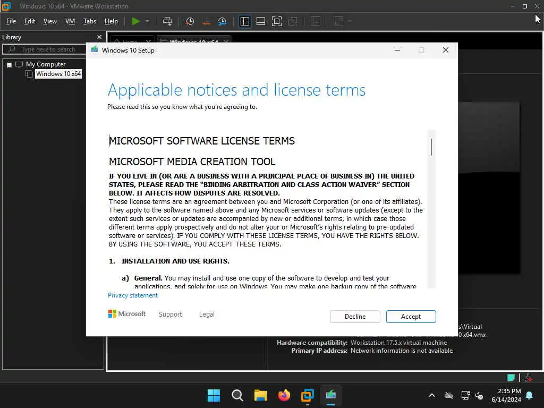Collapse the My Computer tree node
Screen dimensions: 544x408
click(x=10, y=64)
